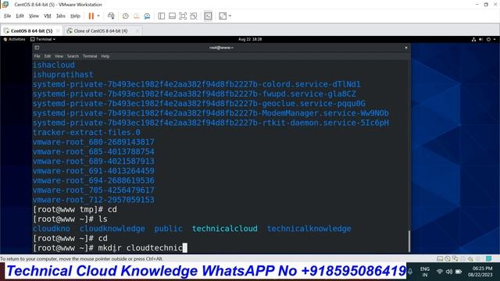Toggle the library sidebar view icon
The width and height of the screenshot is (500, 281).
point(162,16)
